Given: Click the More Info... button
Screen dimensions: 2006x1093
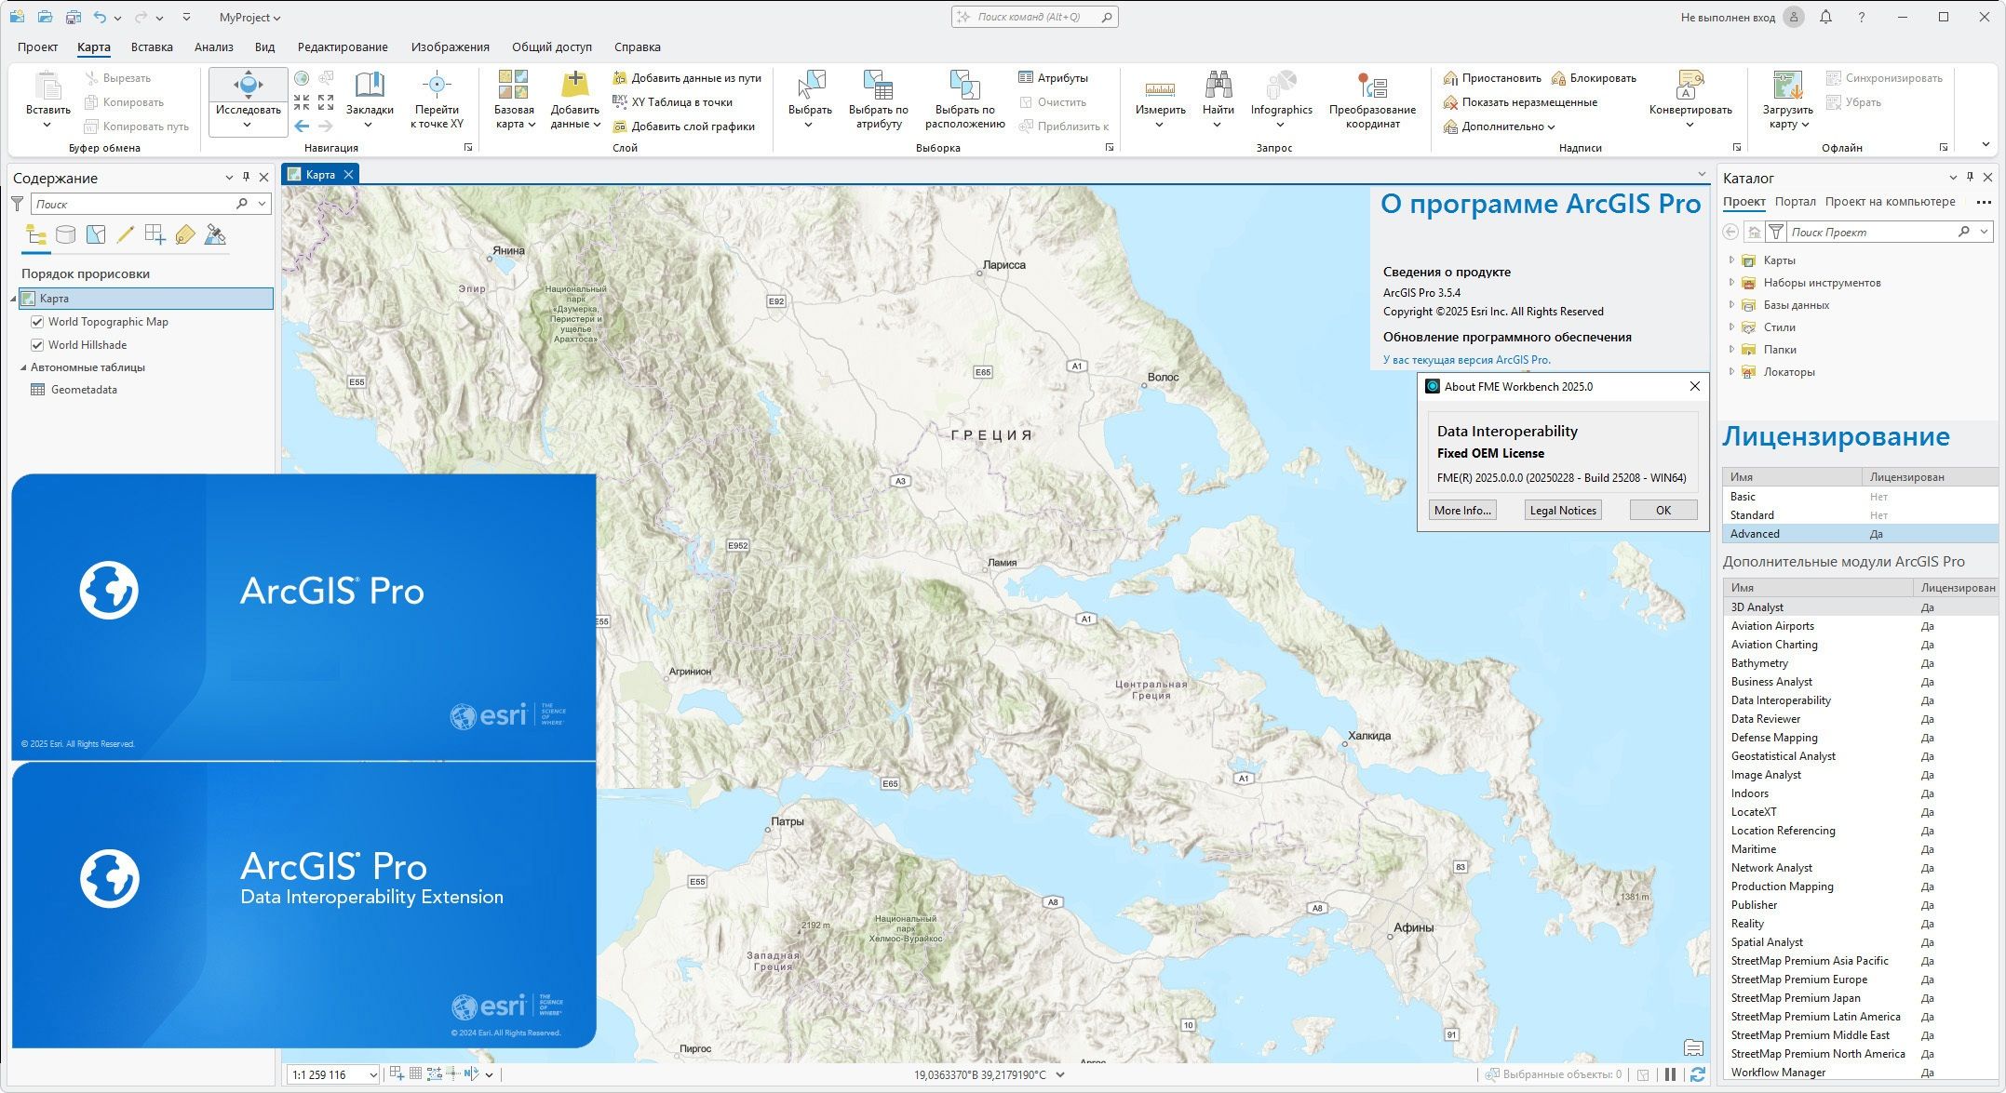Looking at the screenshot, I should pos(1462,510).
